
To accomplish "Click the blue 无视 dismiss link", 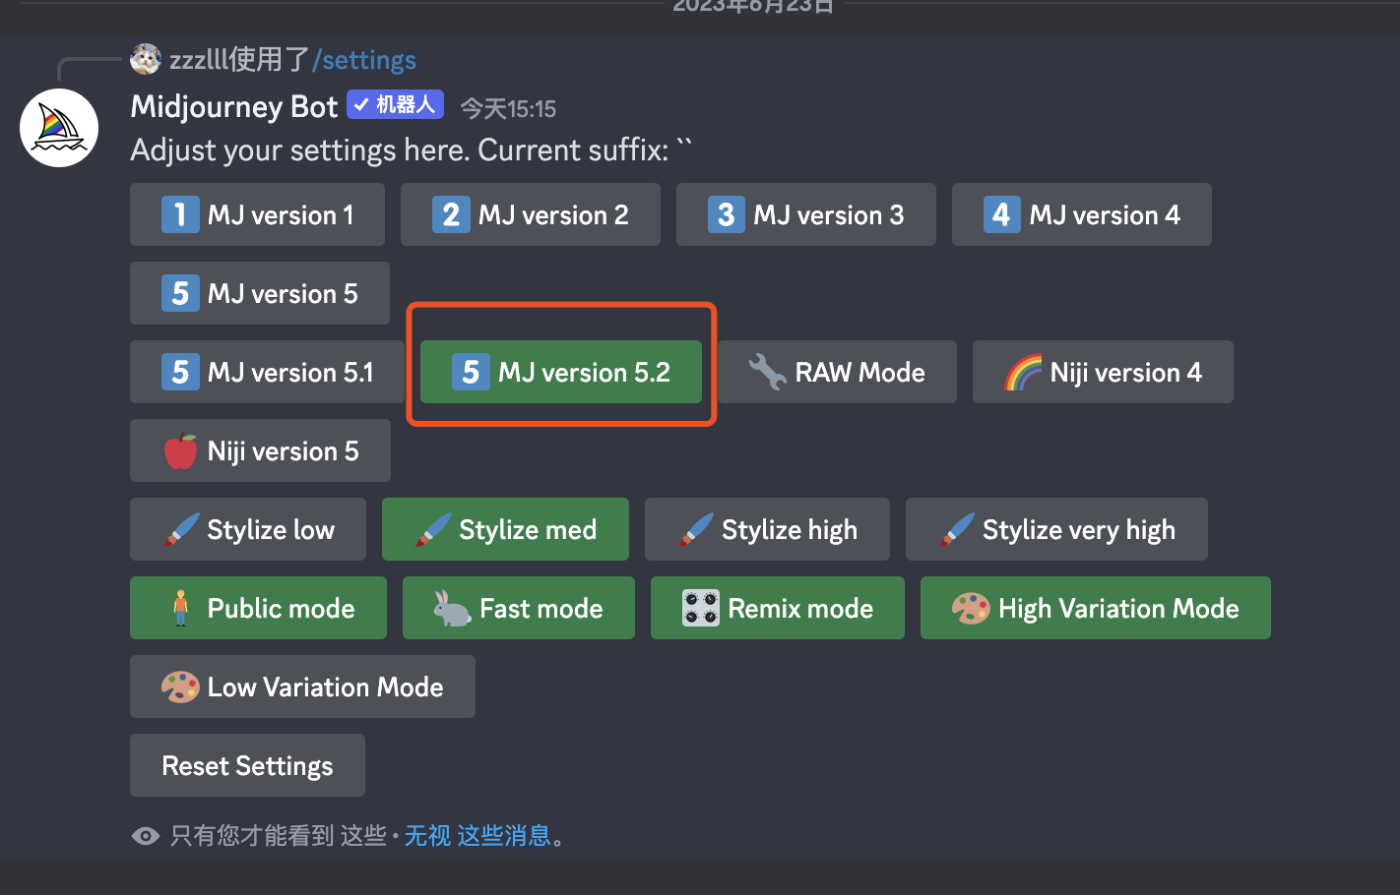I will (427, 836).
